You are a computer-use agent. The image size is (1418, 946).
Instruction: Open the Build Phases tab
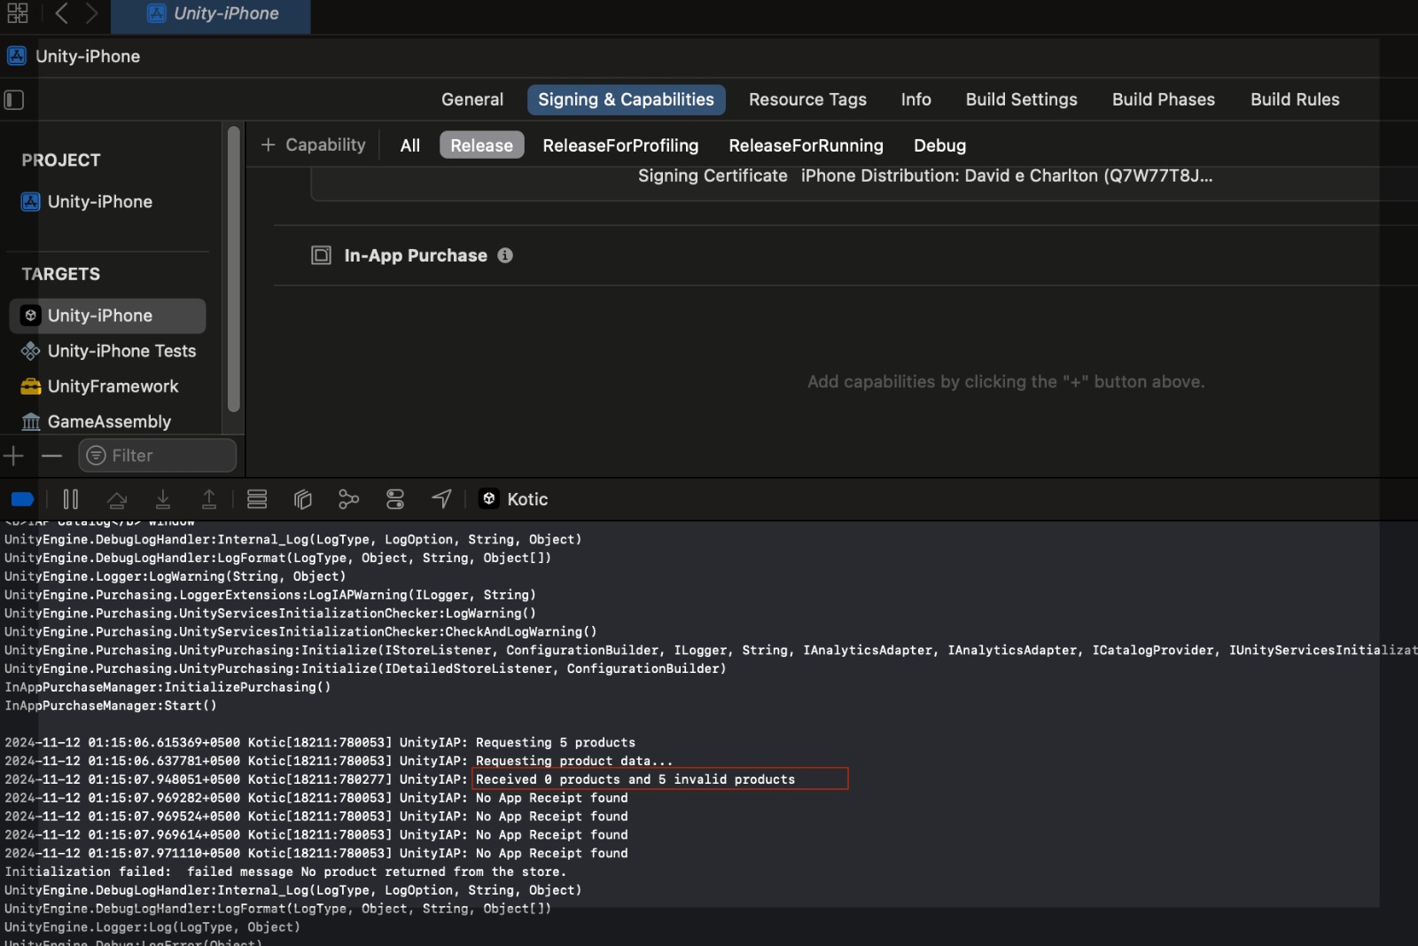[1163, 100]
